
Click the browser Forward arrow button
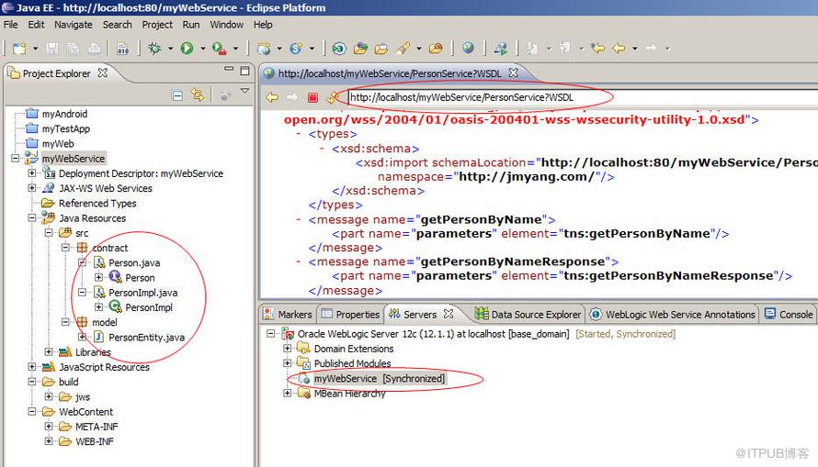[291, 97]
